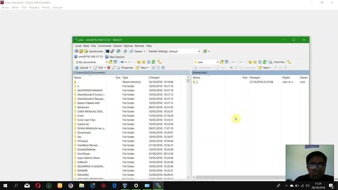This screenshot has width=338, height=190.
Task: Click the Windows Start button
Action: 5,185
